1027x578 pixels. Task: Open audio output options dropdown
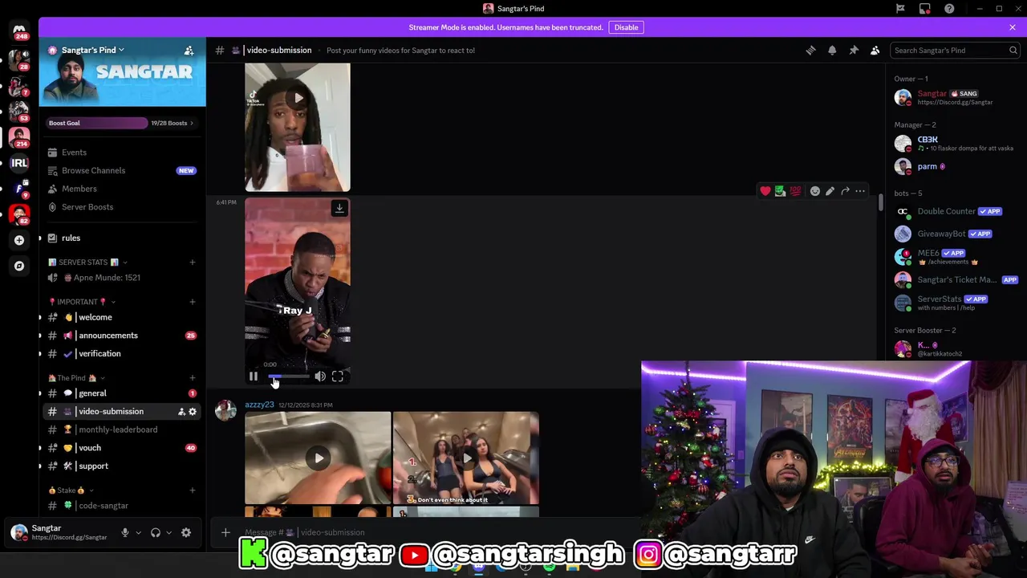tap(168, 533)
